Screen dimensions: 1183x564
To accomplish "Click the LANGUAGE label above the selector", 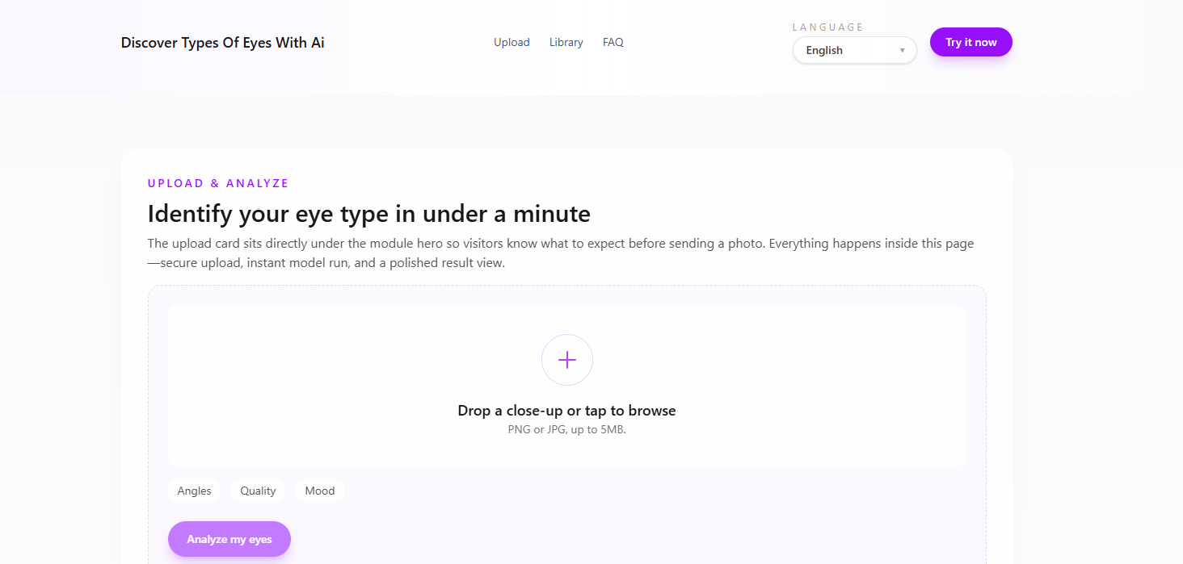I will click(827, 27).
